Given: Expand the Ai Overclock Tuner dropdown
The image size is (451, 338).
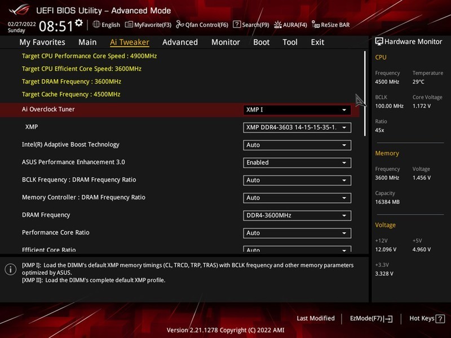Looking at the screenshot, I should (x=297, y=110).
